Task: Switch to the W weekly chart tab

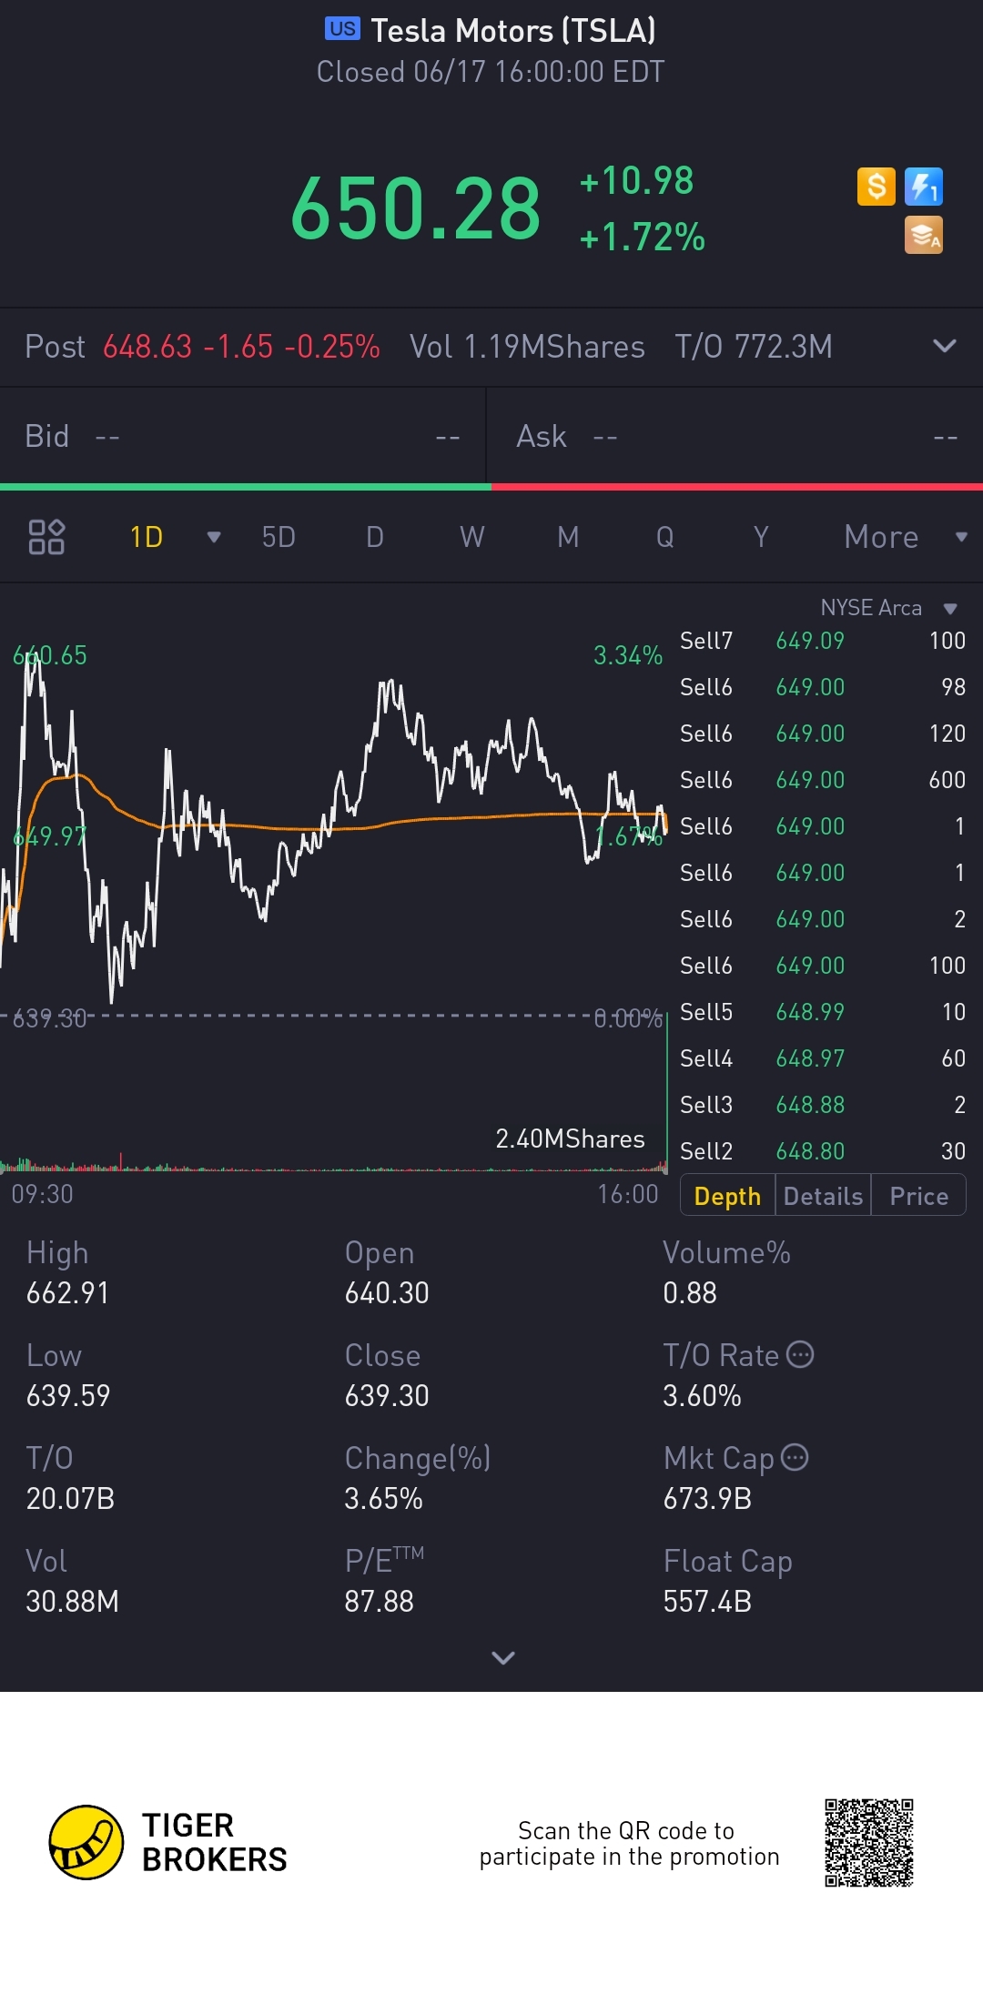Action: tap(471, 537)
